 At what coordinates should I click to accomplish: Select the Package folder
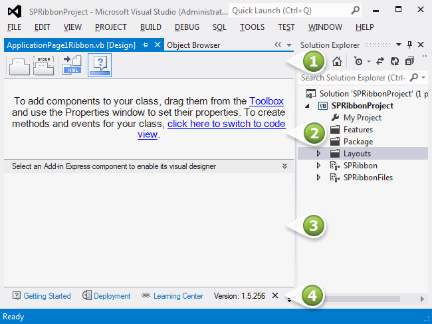tap(352, 142)
